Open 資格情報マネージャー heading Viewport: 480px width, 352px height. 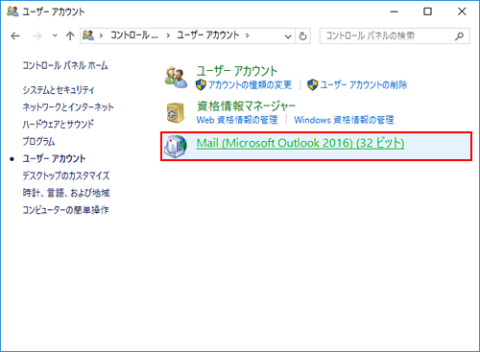click(246, 106)
